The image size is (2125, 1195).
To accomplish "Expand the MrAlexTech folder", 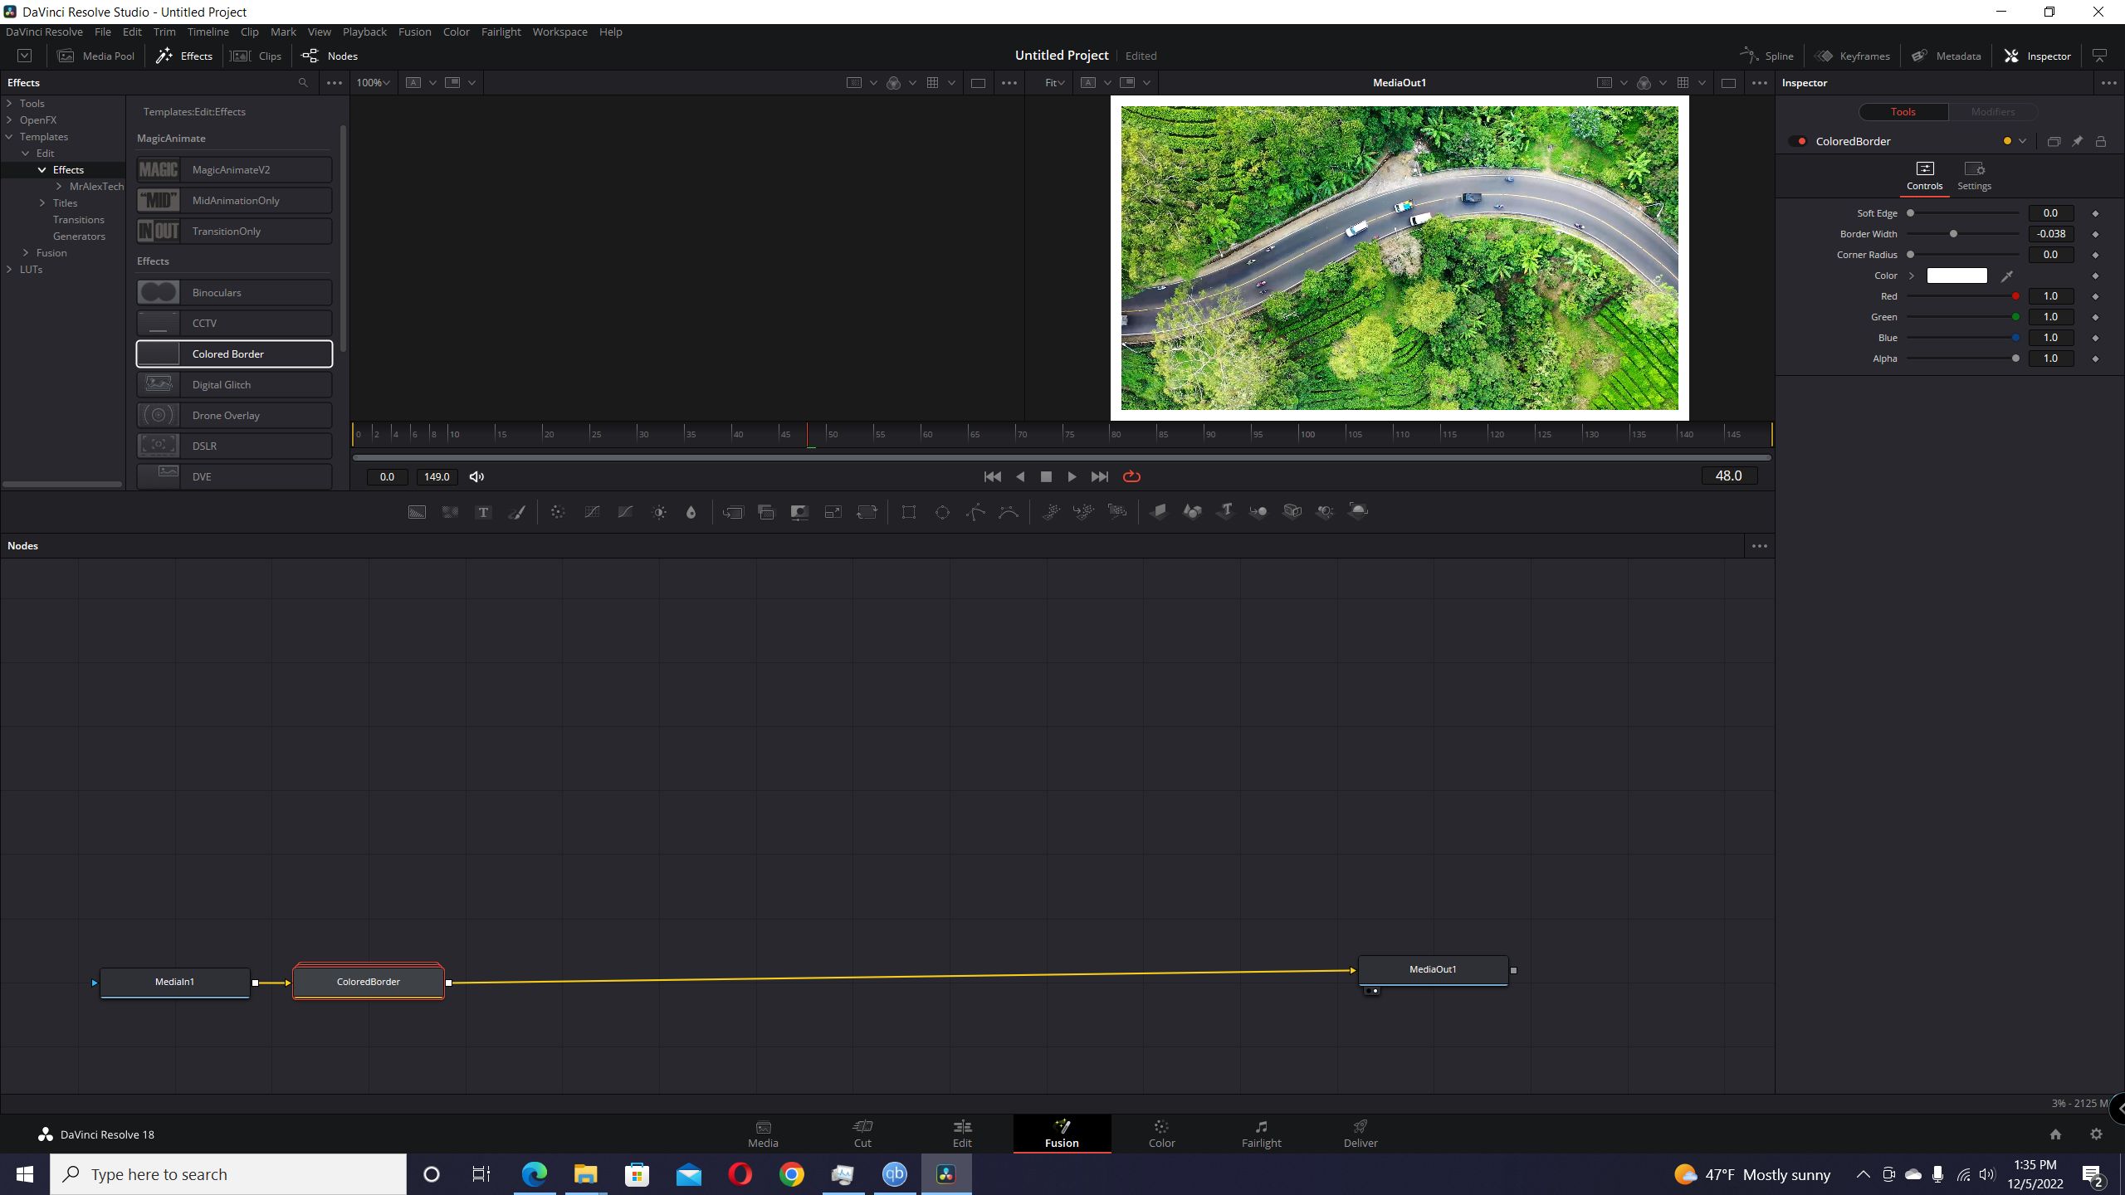I will coord(59,187).
